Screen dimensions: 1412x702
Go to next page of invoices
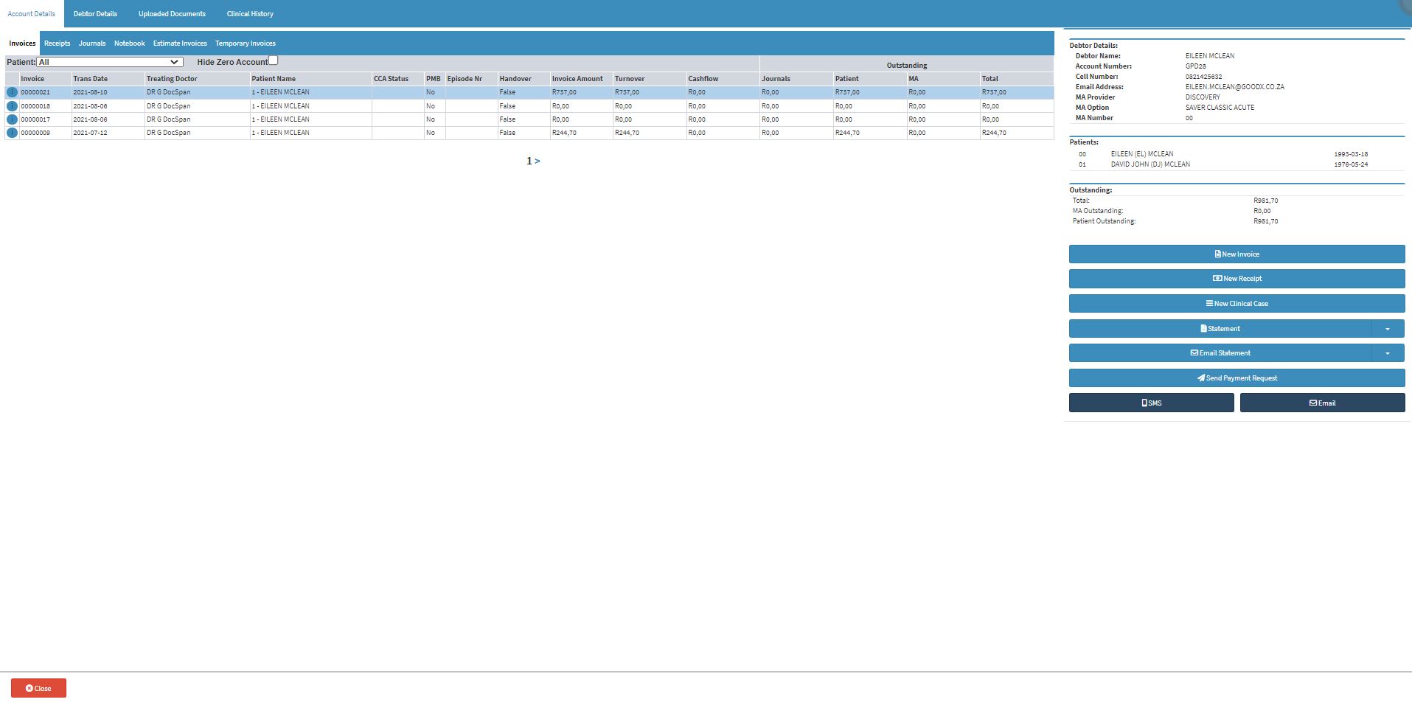(538, 161)
